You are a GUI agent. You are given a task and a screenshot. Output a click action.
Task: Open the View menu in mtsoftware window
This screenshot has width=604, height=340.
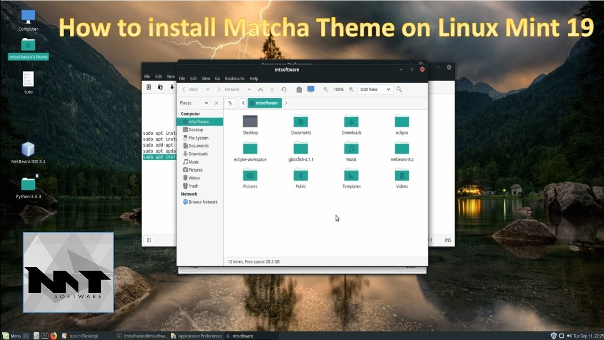click(206, 78)
